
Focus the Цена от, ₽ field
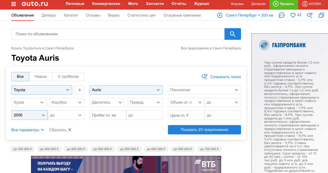(186, 115)
